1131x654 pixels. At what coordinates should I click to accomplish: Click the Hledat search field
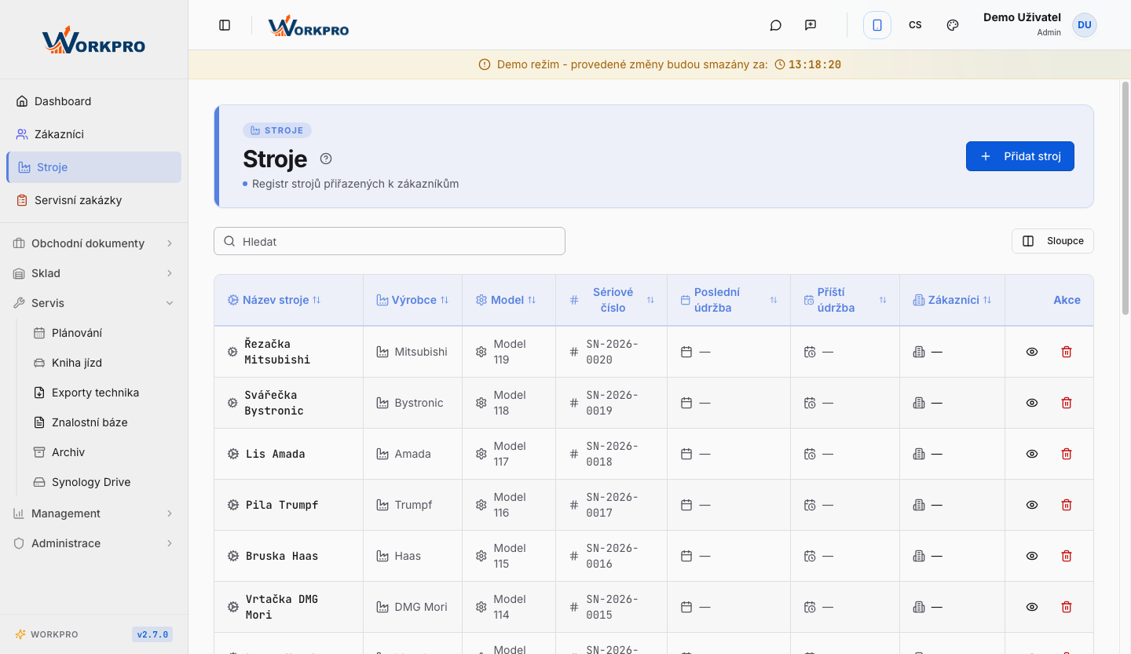click(x=390, y=241)
